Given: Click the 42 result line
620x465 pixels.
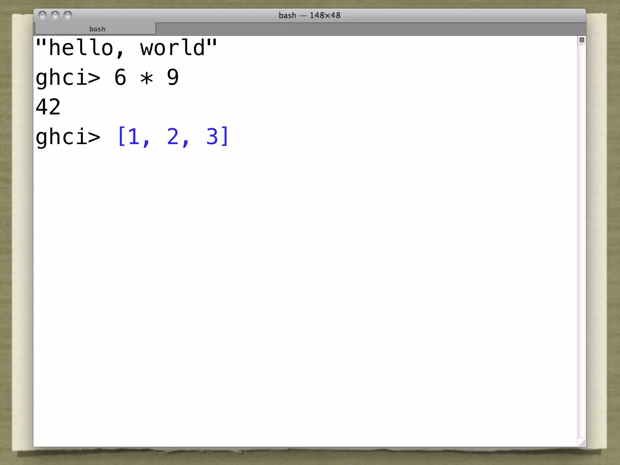Looking at the screenshot, I should click(x=48, y=107).
